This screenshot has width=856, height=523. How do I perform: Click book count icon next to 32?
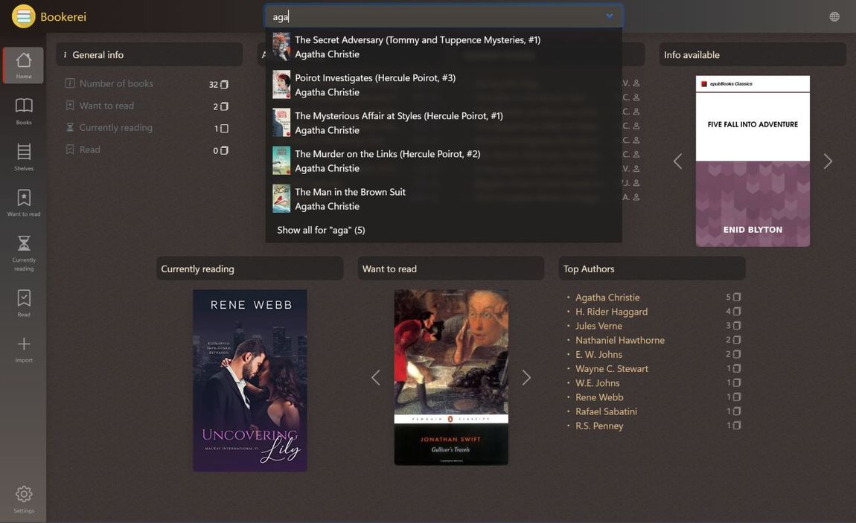(224, 85)
